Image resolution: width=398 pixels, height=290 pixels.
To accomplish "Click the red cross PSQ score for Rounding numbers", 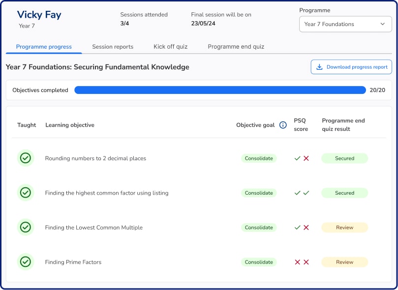I will pos(306,158).
